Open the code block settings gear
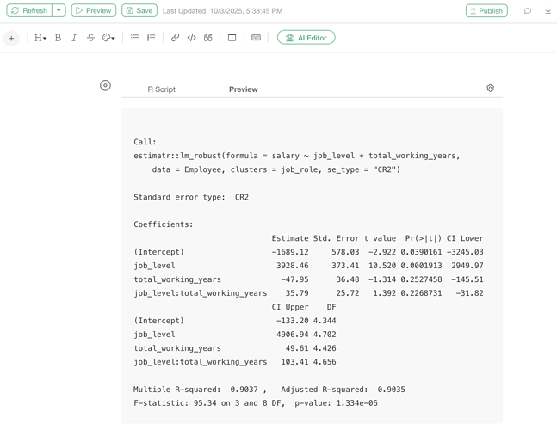Viewport: 557px width, 430px height. coord(490,89)
